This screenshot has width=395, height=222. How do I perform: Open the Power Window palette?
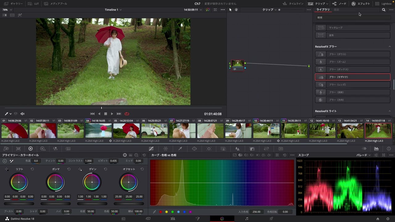(x=194, y=149)
